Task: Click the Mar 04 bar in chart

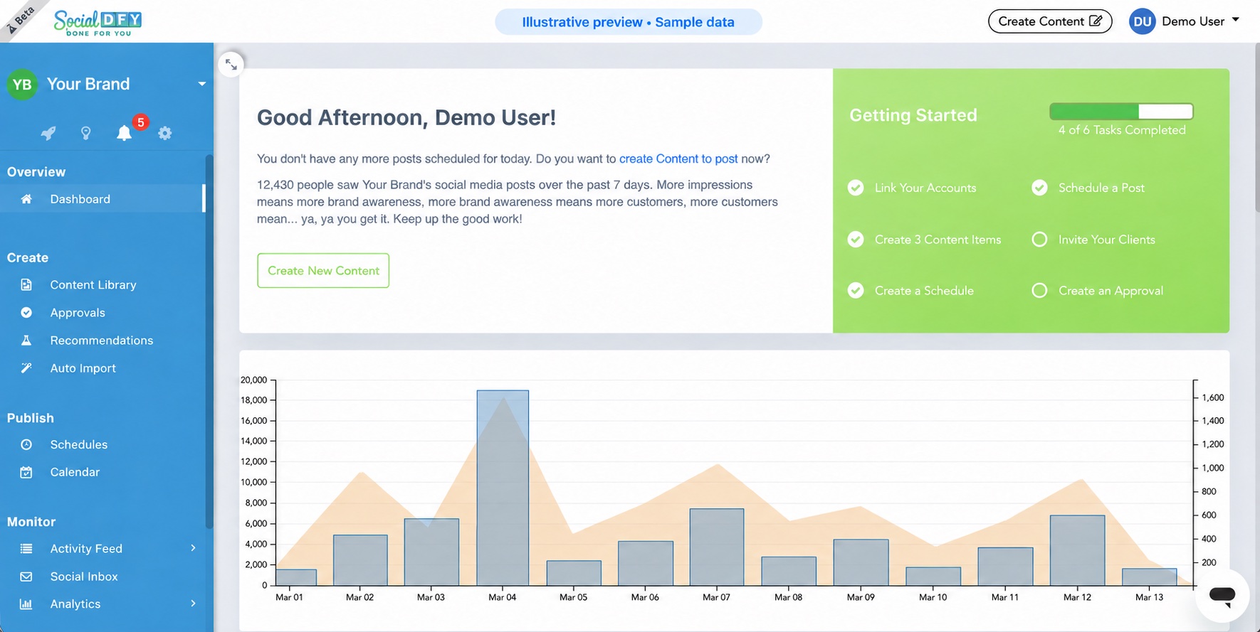Action: (503, 488)
